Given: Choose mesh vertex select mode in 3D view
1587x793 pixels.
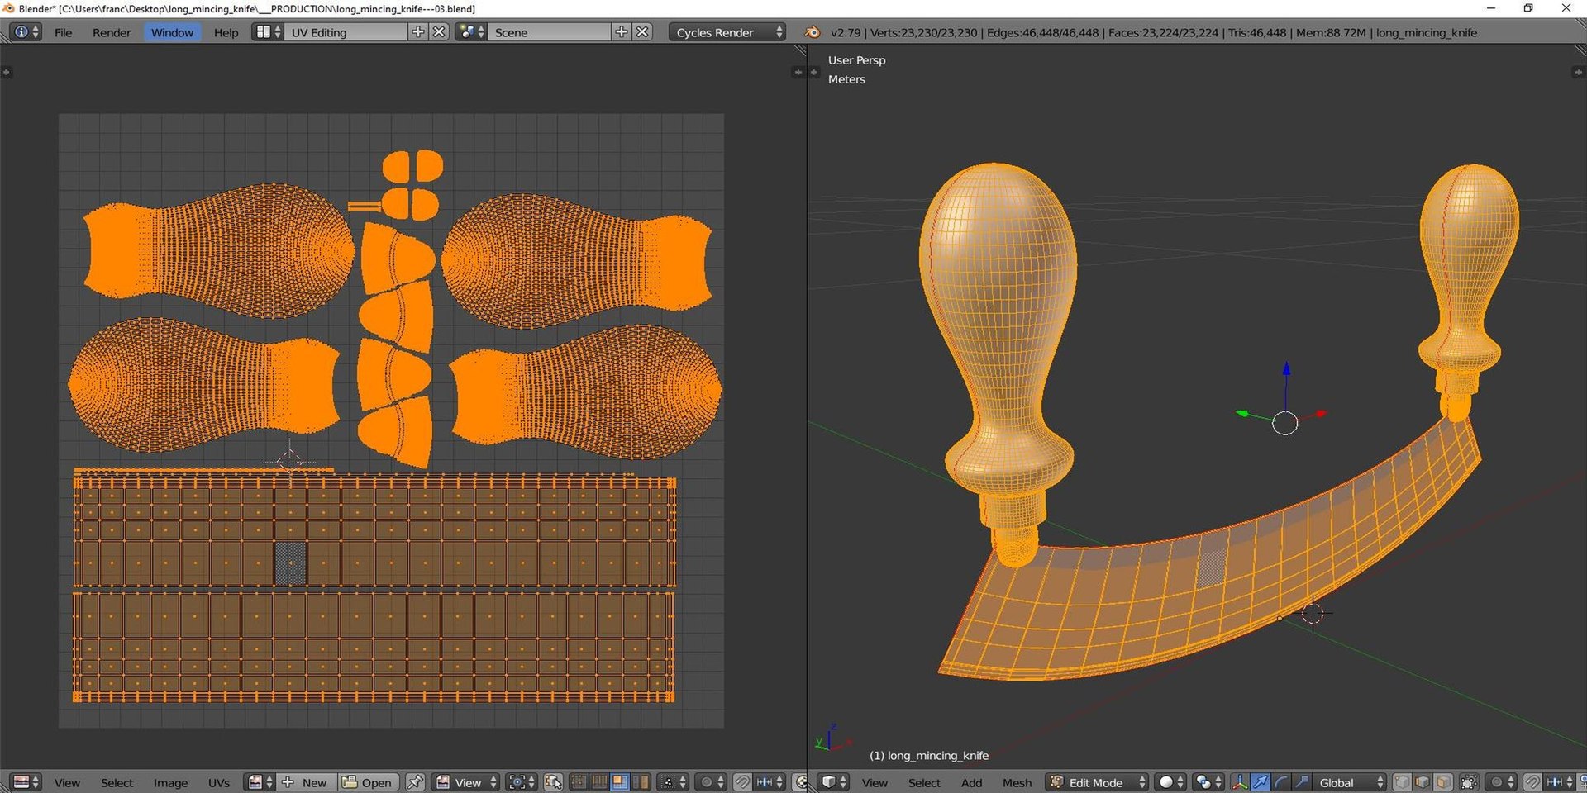Looking at the screenshot, I should (x=1402, y=782).
